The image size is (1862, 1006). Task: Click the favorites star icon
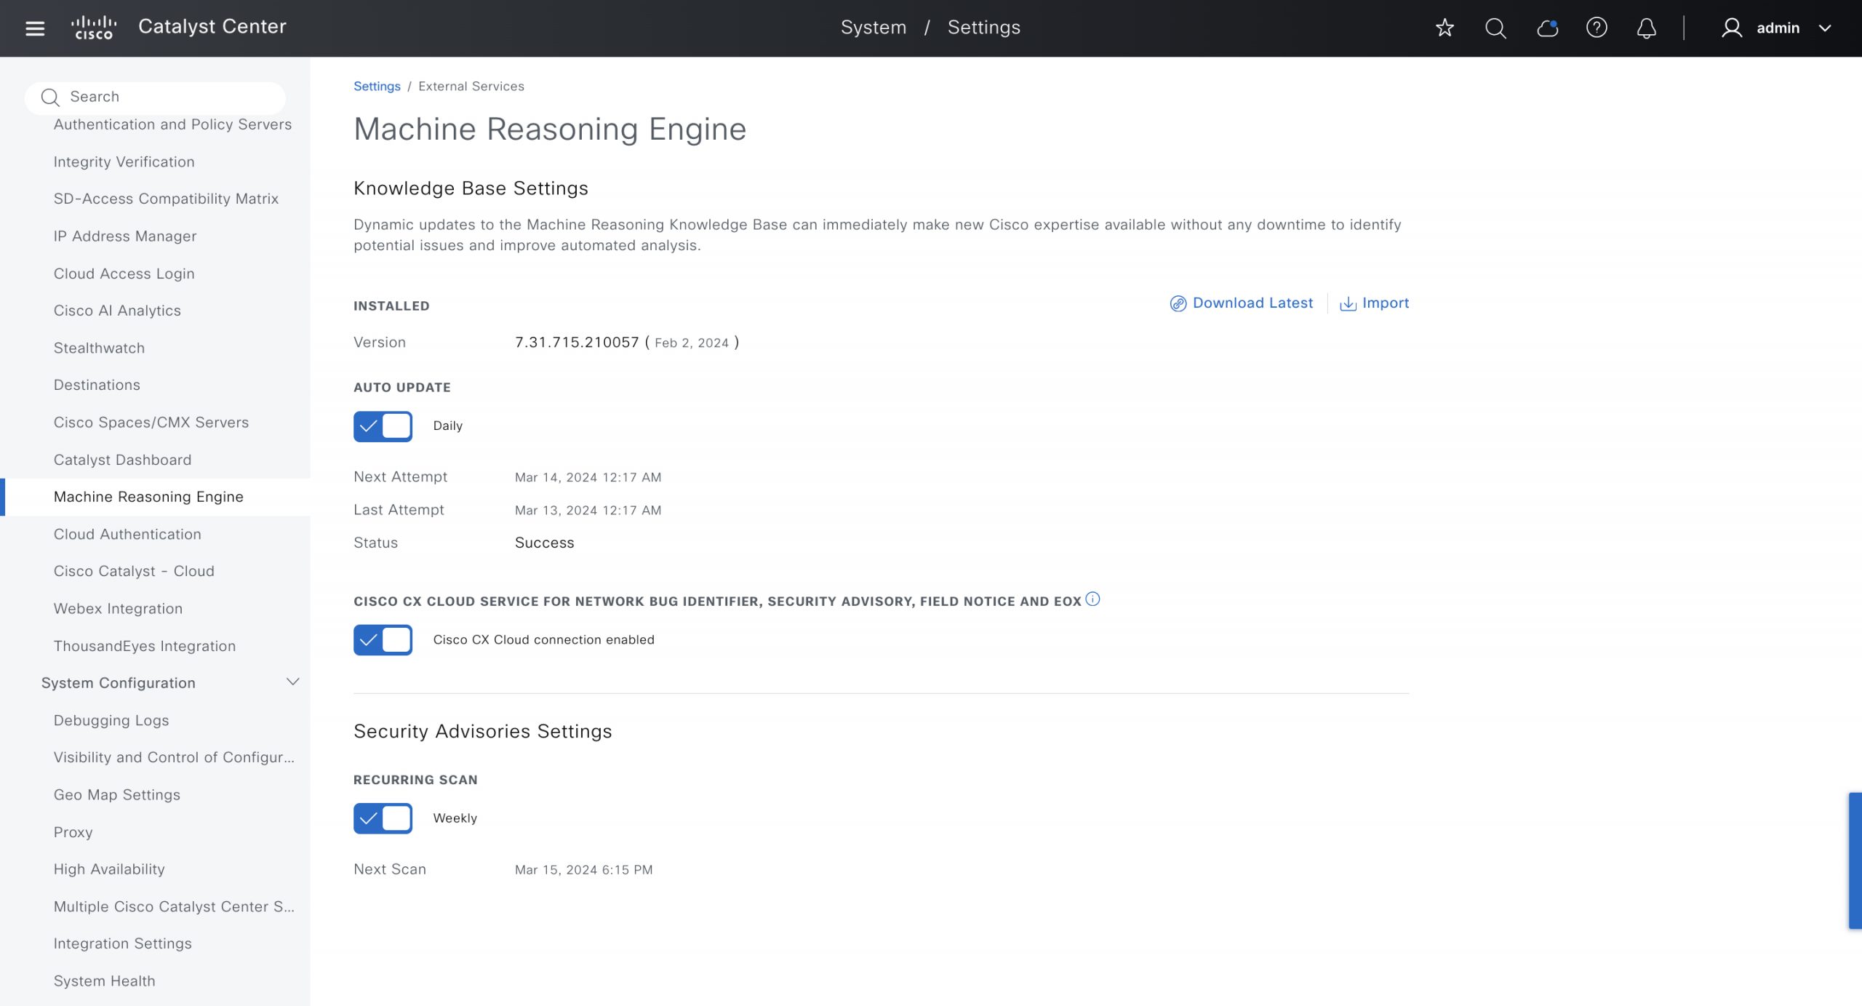[1445, 28]
